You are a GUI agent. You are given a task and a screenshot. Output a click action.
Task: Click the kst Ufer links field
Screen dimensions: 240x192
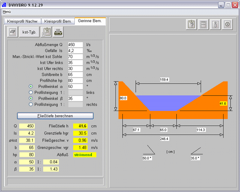75,62
